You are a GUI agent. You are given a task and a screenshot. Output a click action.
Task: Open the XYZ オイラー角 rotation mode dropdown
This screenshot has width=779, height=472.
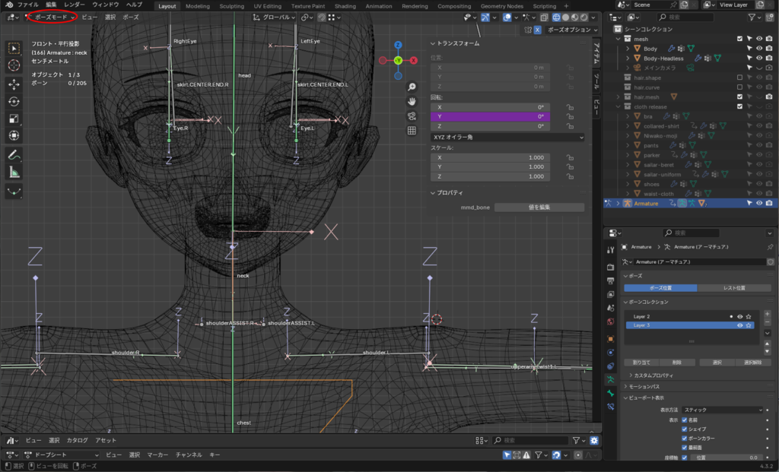(x=506, y=137)
